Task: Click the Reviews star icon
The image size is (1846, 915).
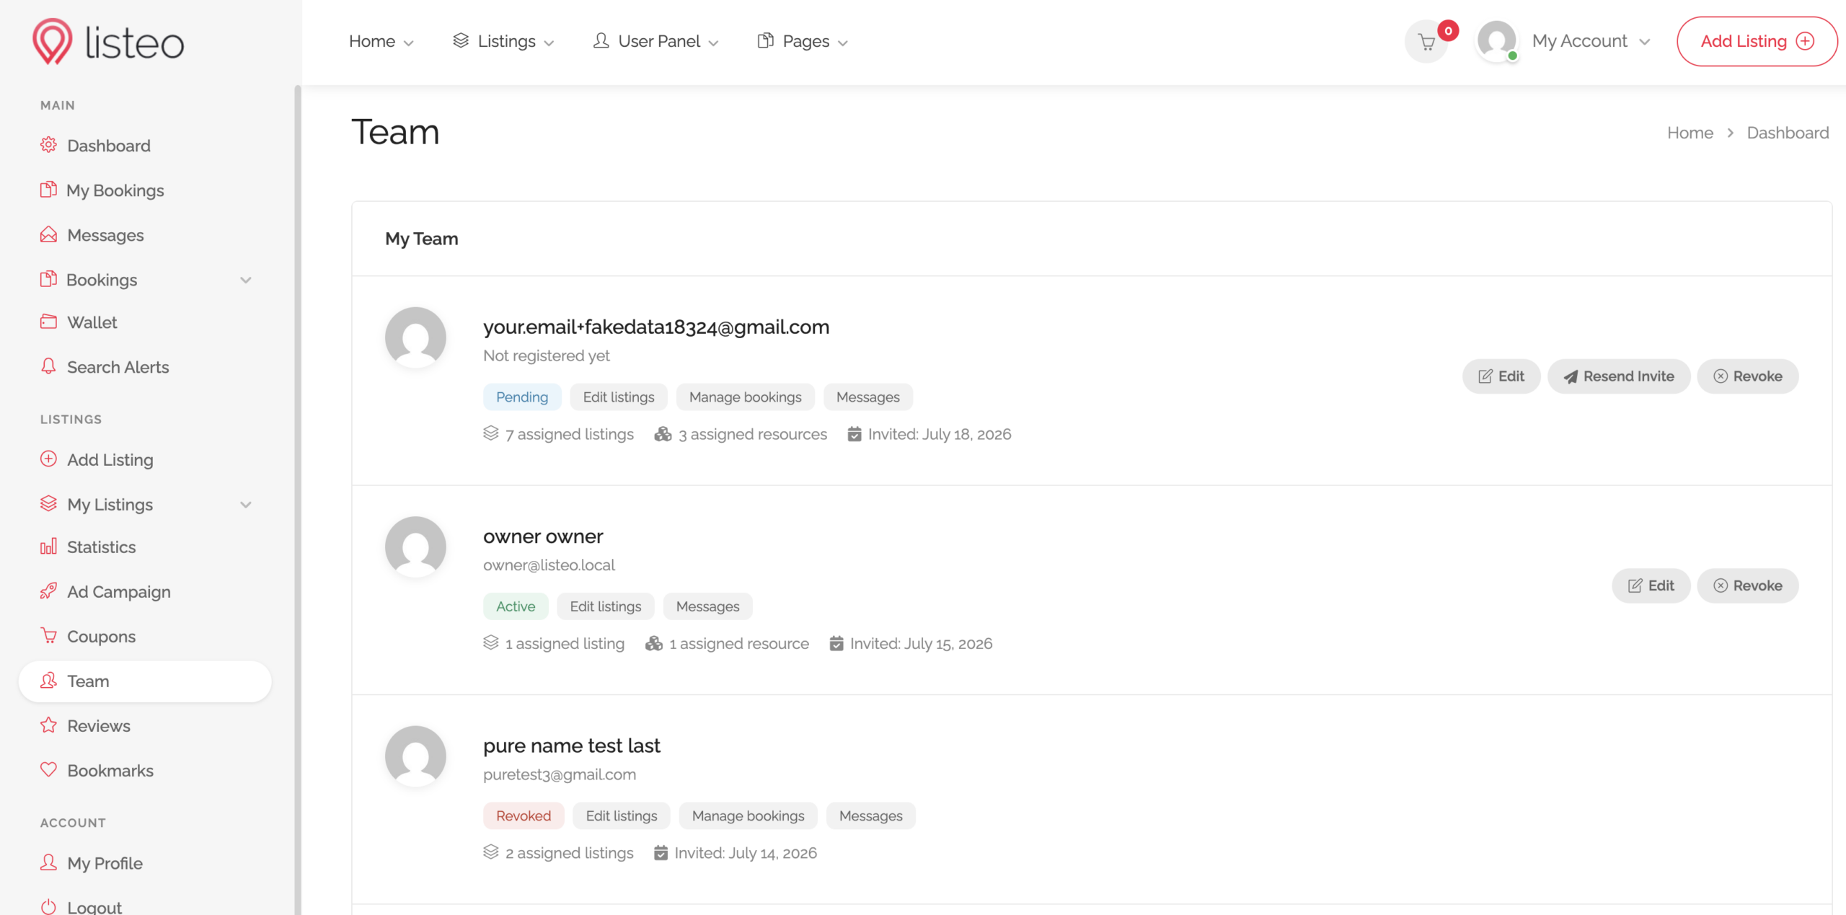Action: (x=48, y=725)
